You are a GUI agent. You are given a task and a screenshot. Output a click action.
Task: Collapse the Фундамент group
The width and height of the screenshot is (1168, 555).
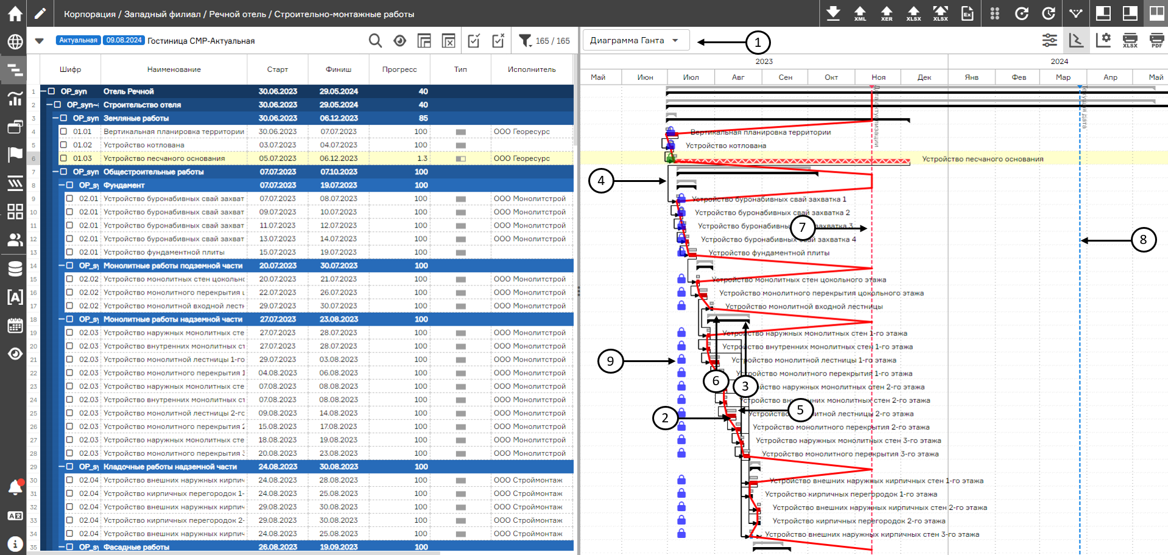tap(62, 185)
